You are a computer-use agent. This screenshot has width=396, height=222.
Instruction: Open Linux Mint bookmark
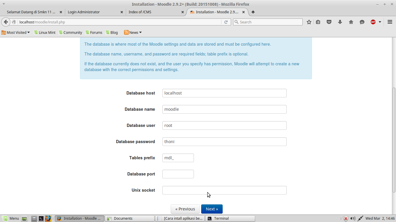(45, 32)
